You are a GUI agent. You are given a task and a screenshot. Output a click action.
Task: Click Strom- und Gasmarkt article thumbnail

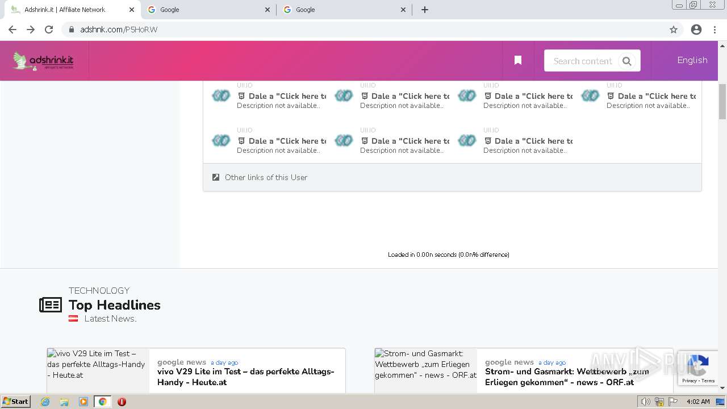click(425, 370)
